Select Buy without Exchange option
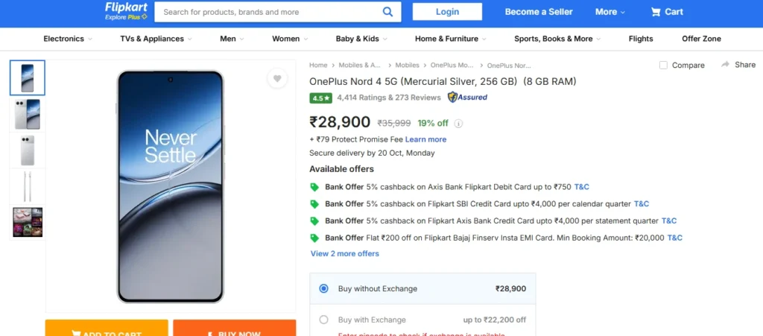 pyautogui.click(x=323, y=288)
